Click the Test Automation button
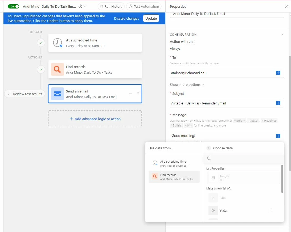The width and height of the screenshot is (291, 232). (x=144, y=6)
